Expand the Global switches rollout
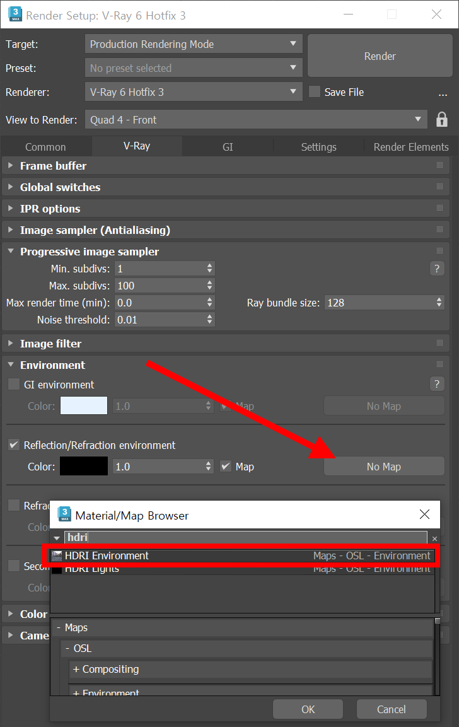Image resolution: width=459 pixels, height=727 pixels. [x=11, y=187]
